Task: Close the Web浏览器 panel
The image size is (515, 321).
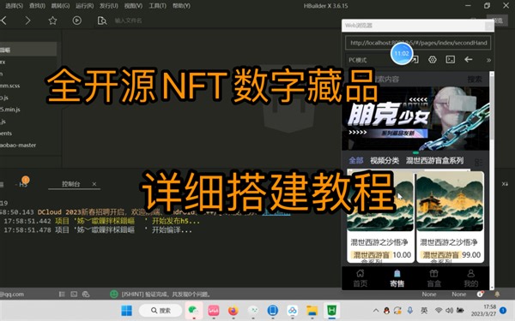Action: pos(489,26)
